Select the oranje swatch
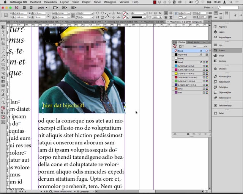This screenshot has height=194, width=243. point(191,89)
